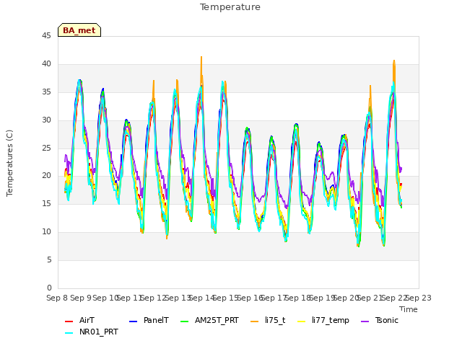Toggle the NR01_PRT series label

click(x=99, y=332)
